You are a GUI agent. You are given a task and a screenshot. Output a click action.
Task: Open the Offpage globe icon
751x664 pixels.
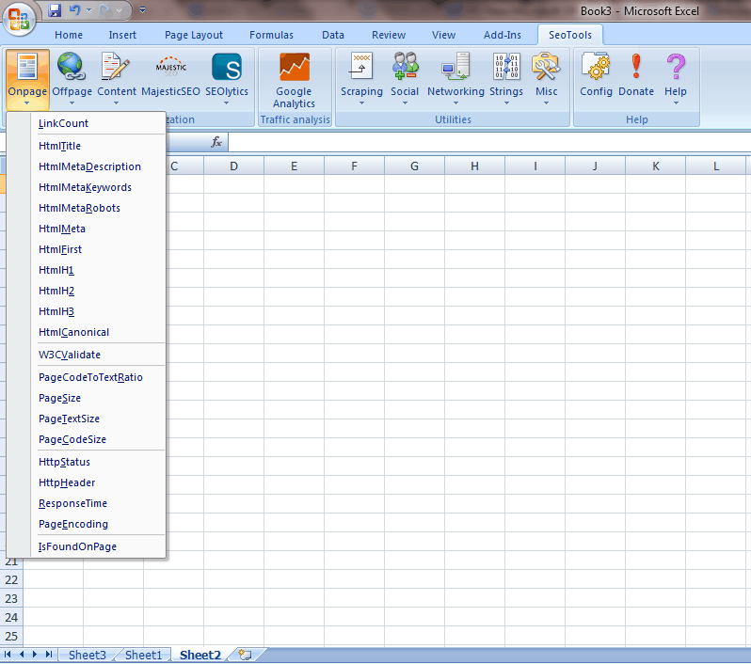click(72, 67)
